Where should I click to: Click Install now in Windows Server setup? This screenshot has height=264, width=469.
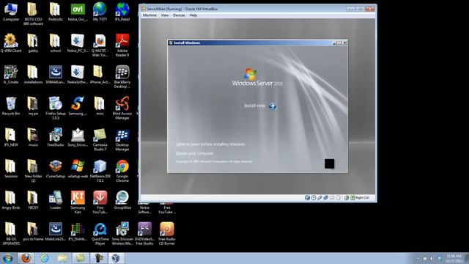coord(254,106)
